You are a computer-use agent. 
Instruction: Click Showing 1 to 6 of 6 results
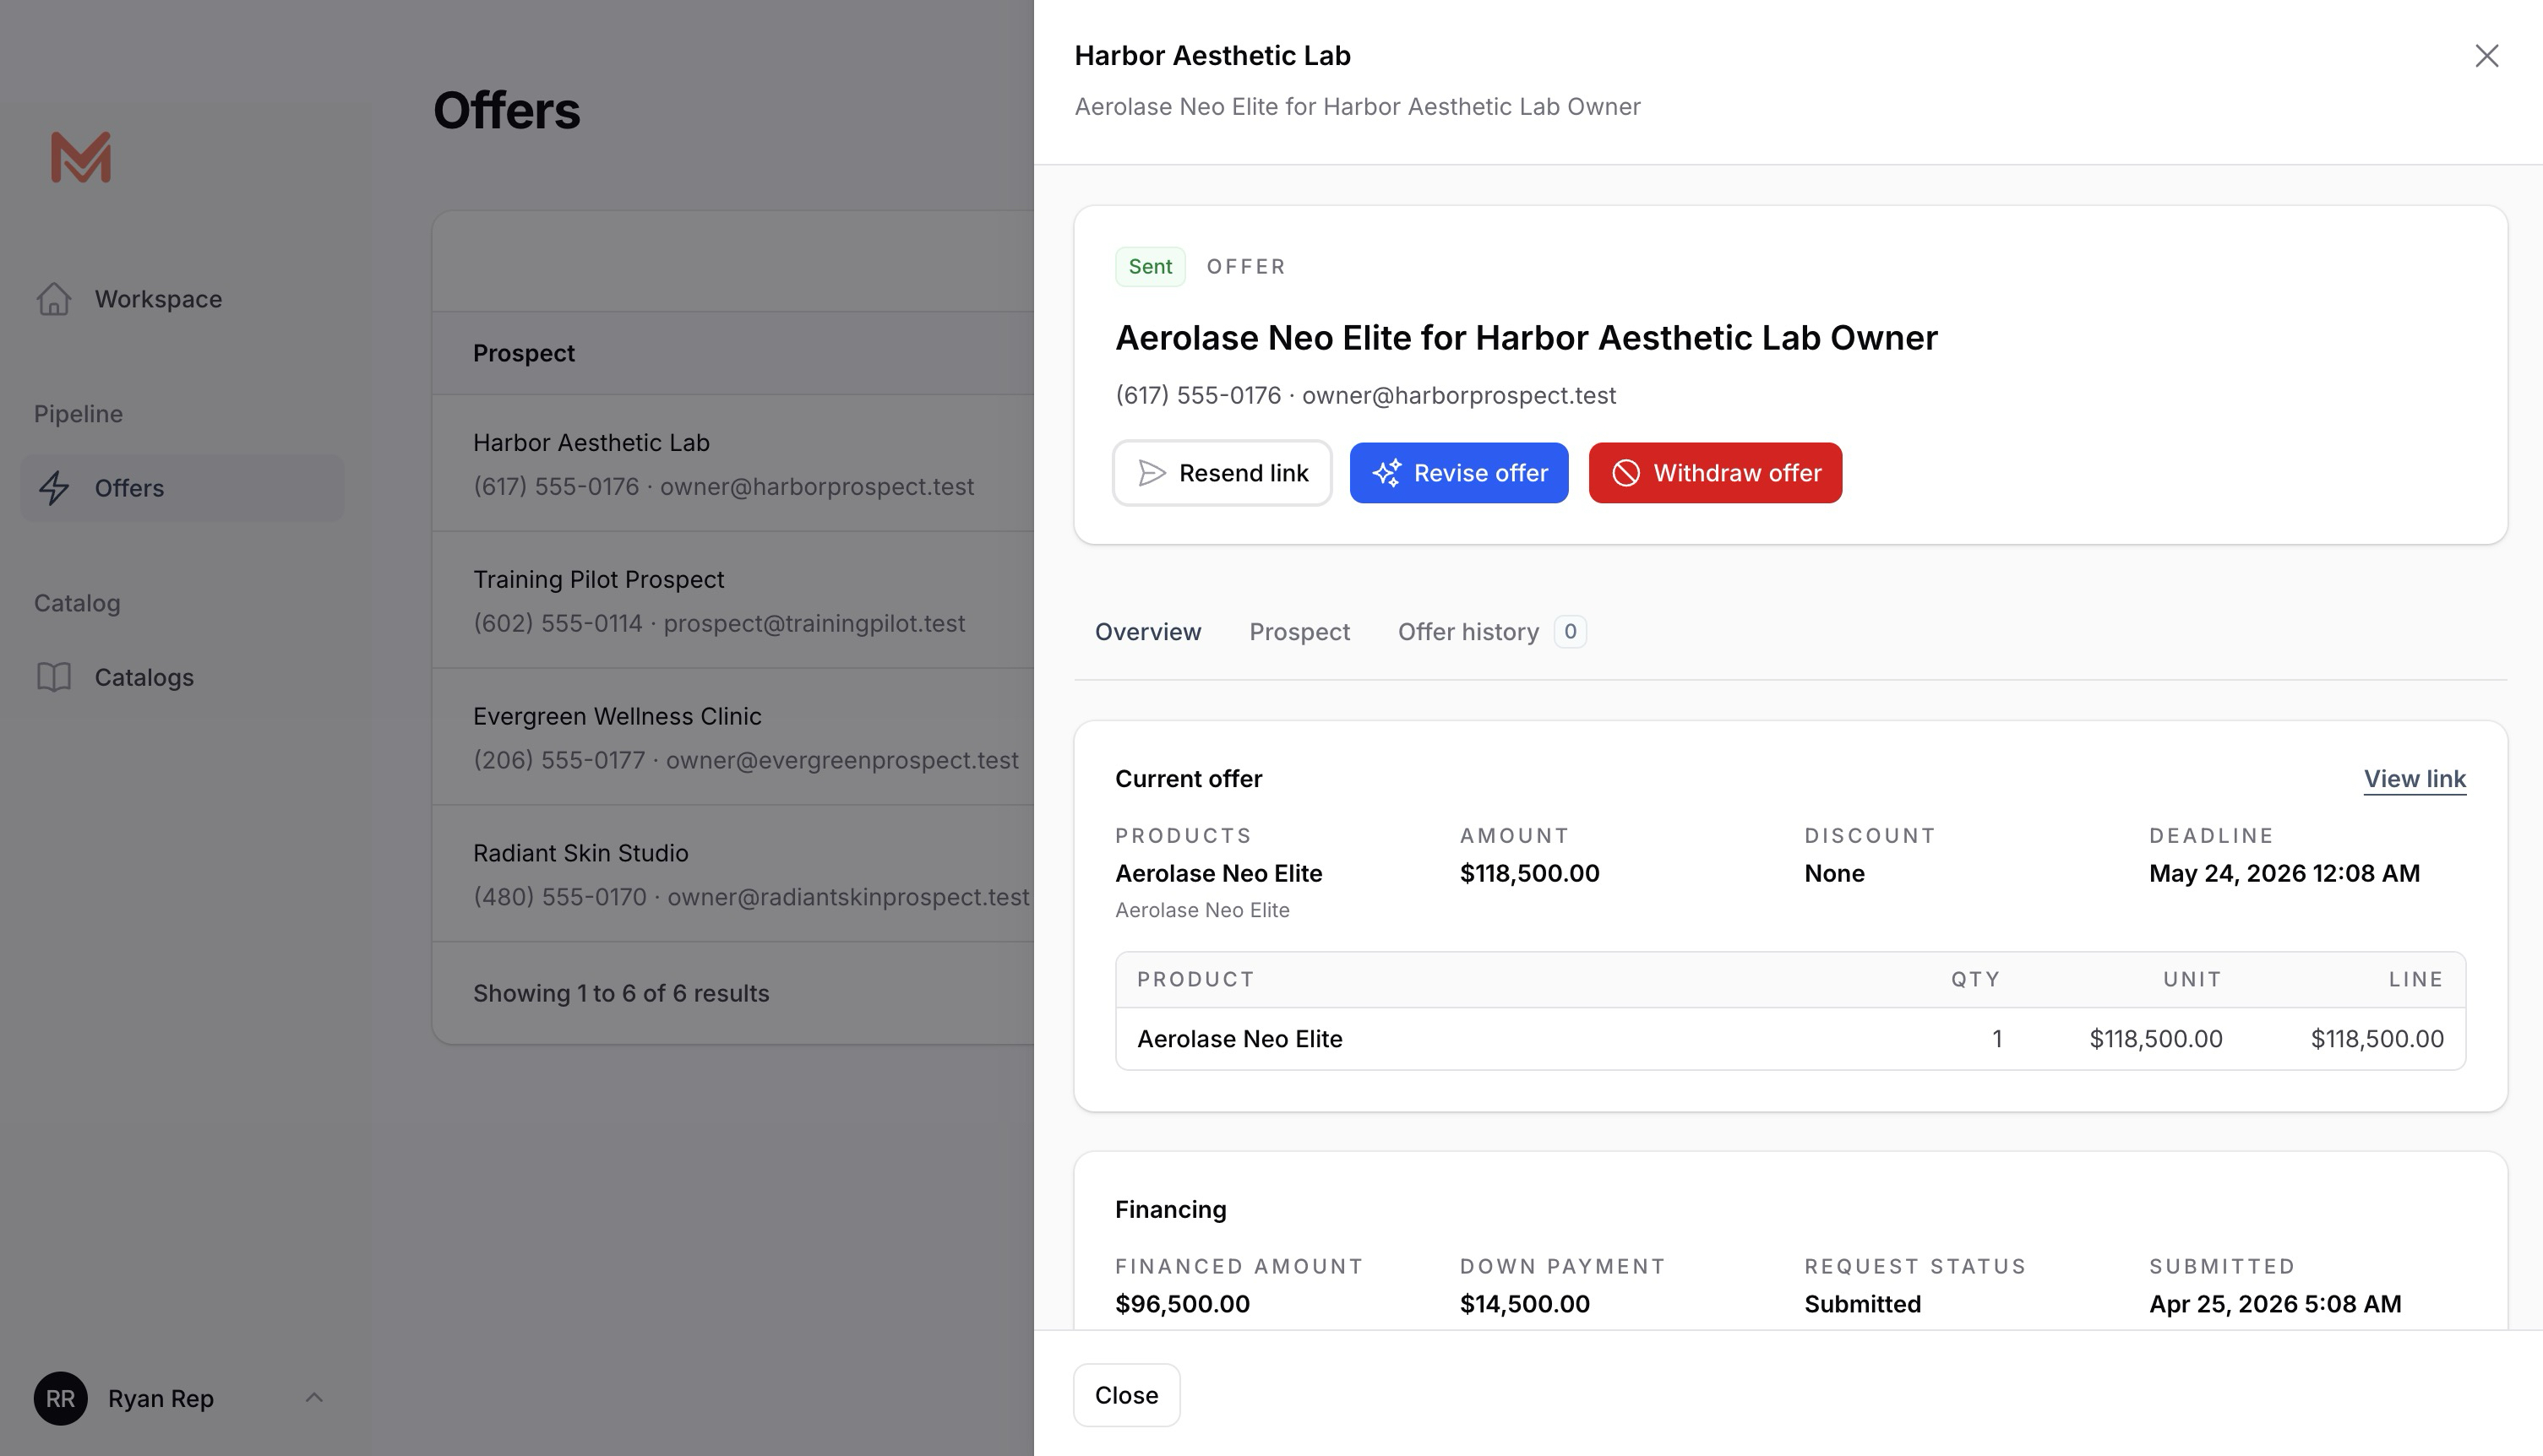[621, 993]
